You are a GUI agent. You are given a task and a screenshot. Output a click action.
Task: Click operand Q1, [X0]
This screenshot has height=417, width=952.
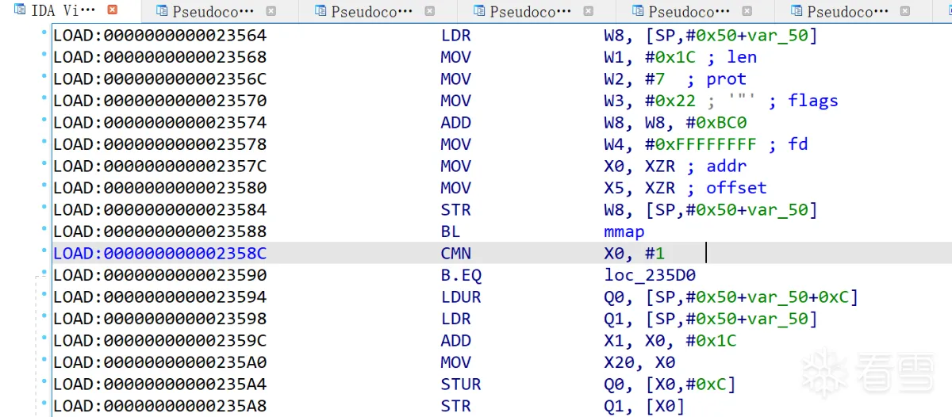(644, 406)
